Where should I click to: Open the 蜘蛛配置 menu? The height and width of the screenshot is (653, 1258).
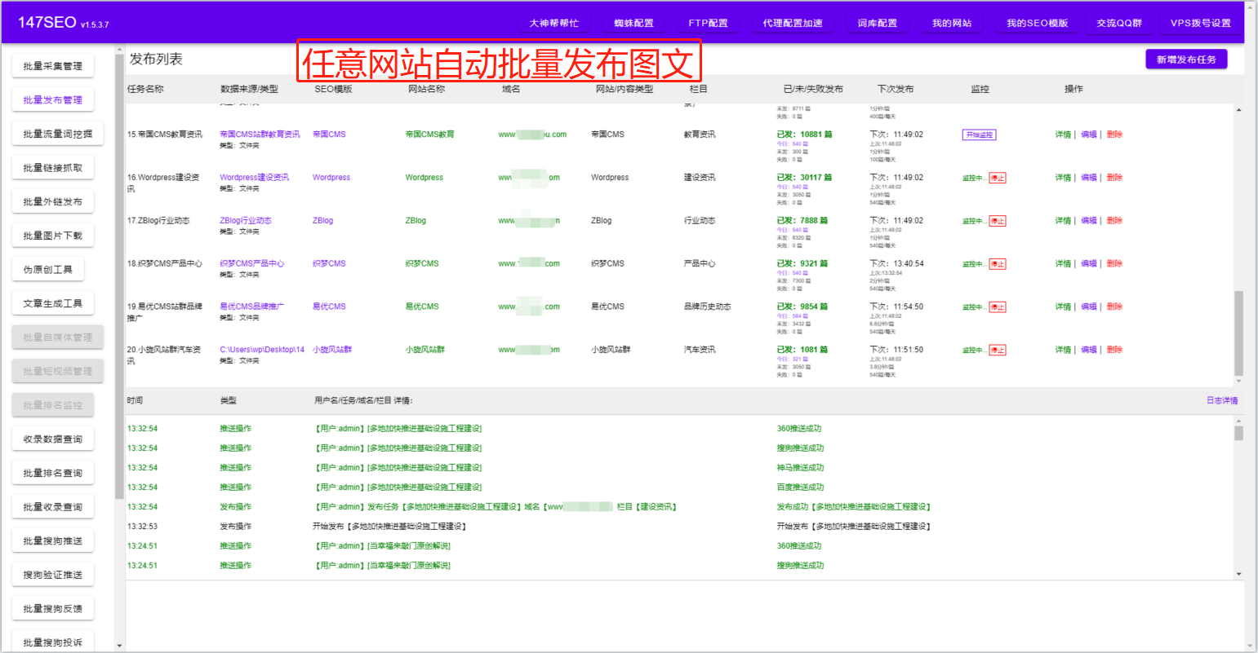point(633,23)
